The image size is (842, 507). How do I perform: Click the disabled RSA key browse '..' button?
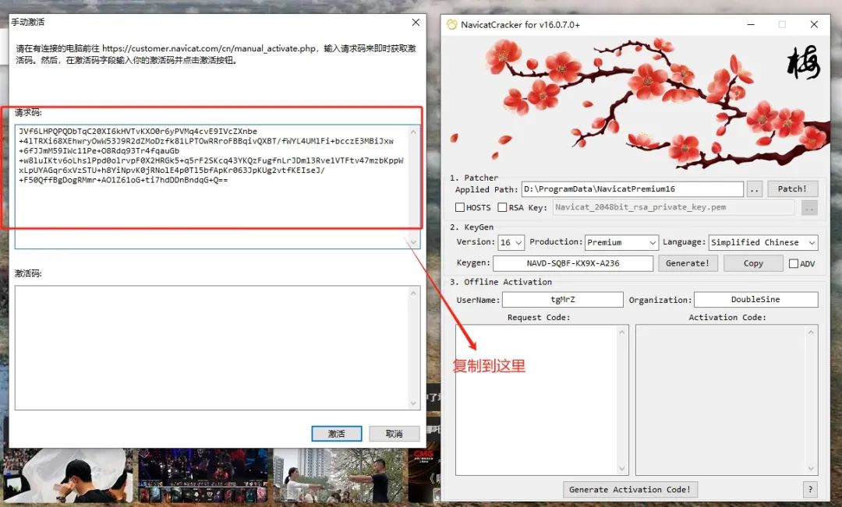click(809, 207)
